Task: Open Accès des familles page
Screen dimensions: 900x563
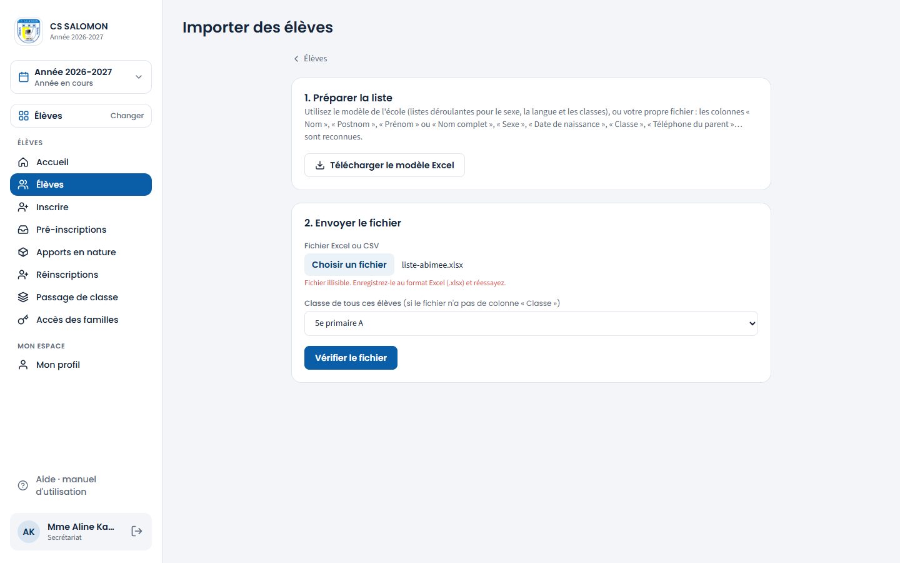Action: point(81,320)
